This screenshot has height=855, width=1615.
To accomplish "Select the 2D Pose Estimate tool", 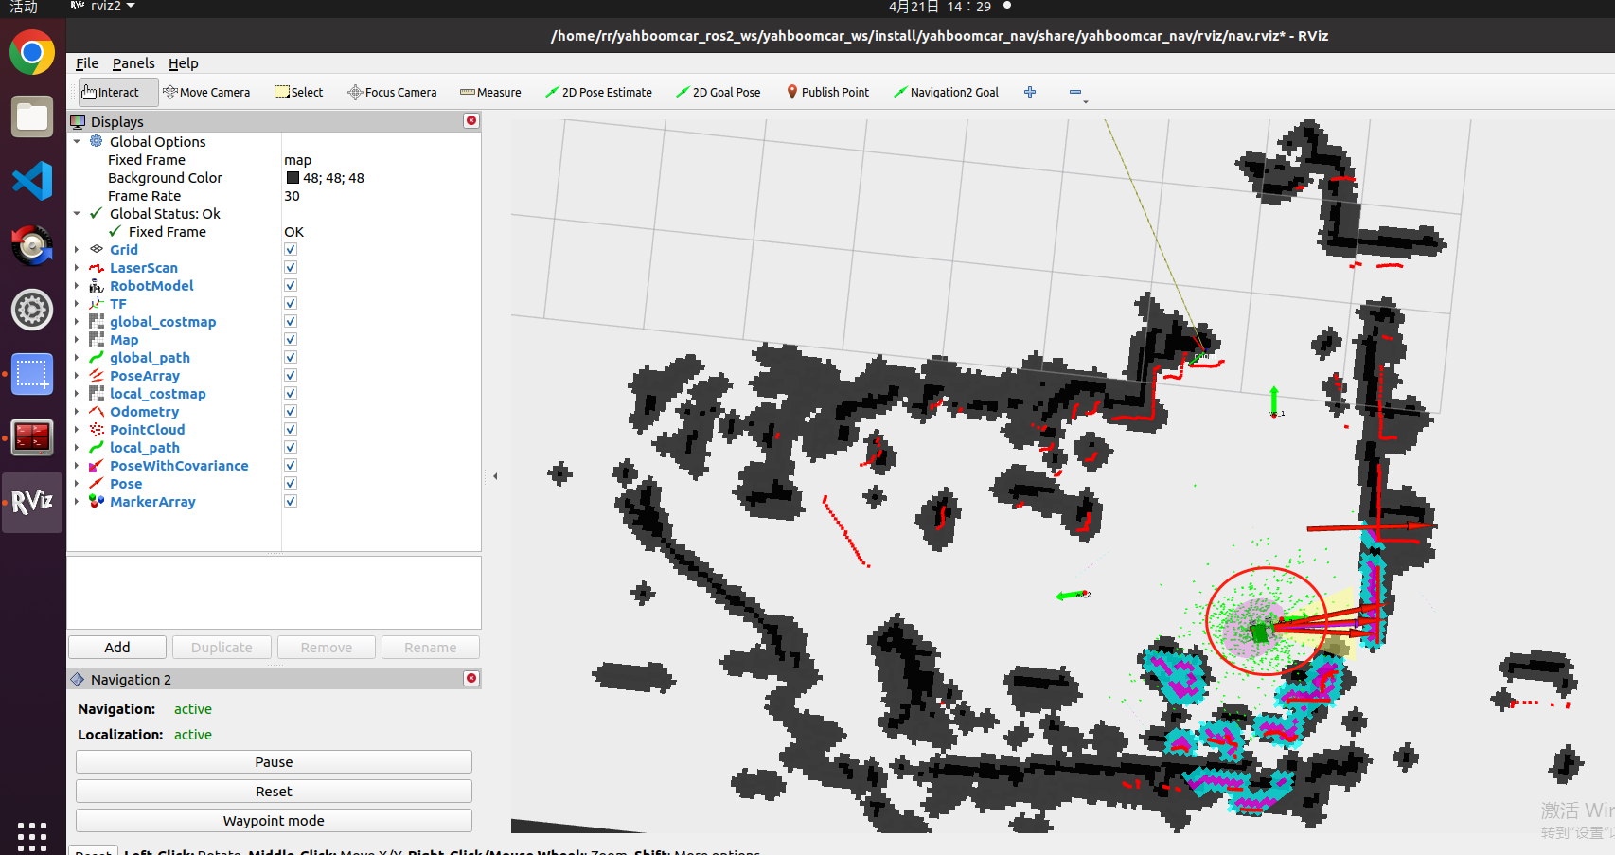I will [x=598, y=92].
